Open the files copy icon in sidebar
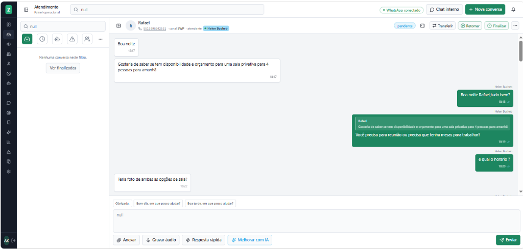This screenshot has height=249, width=523. point(9,161)
